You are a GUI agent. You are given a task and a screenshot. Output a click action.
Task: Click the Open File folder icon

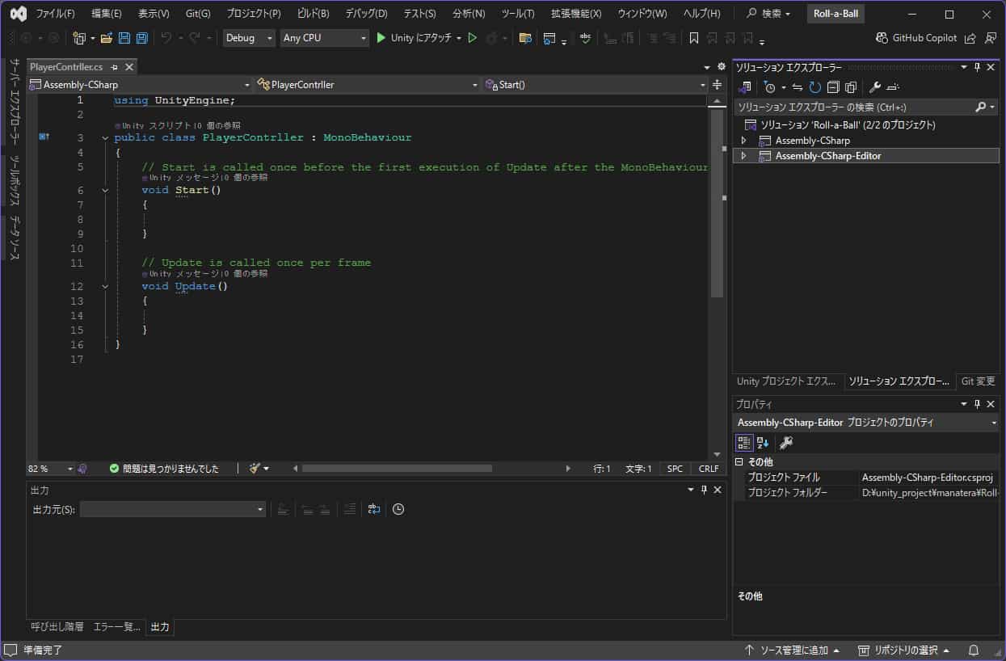106,38
